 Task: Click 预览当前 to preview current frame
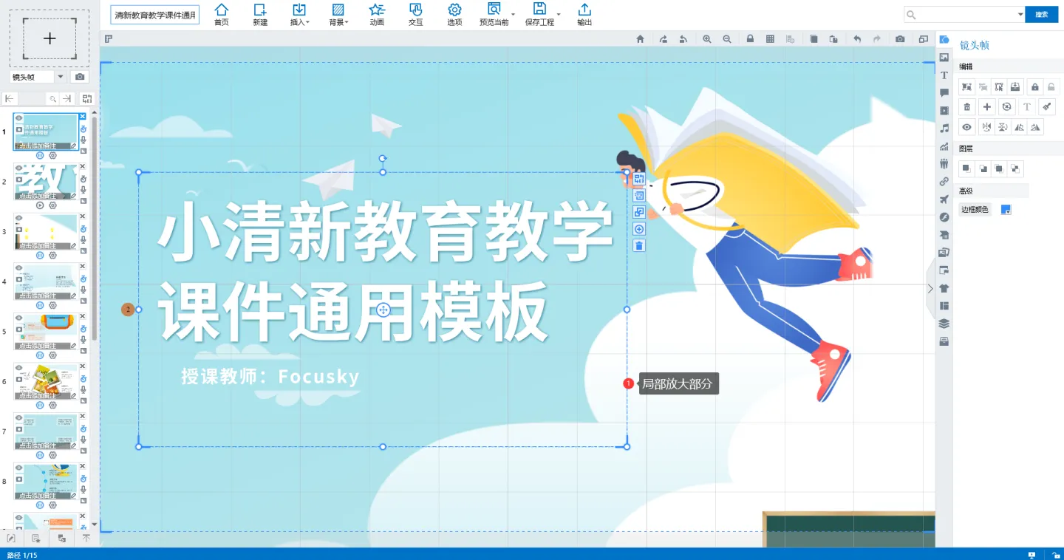494,14
